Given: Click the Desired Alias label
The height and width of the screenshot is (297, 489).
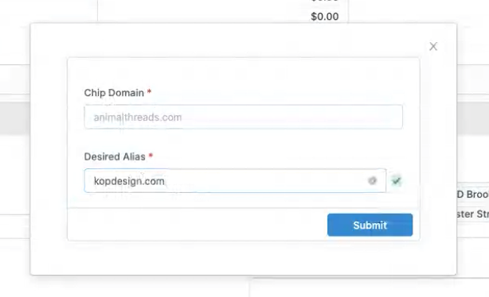Looking at the screenshot, I should coord(115,156).
